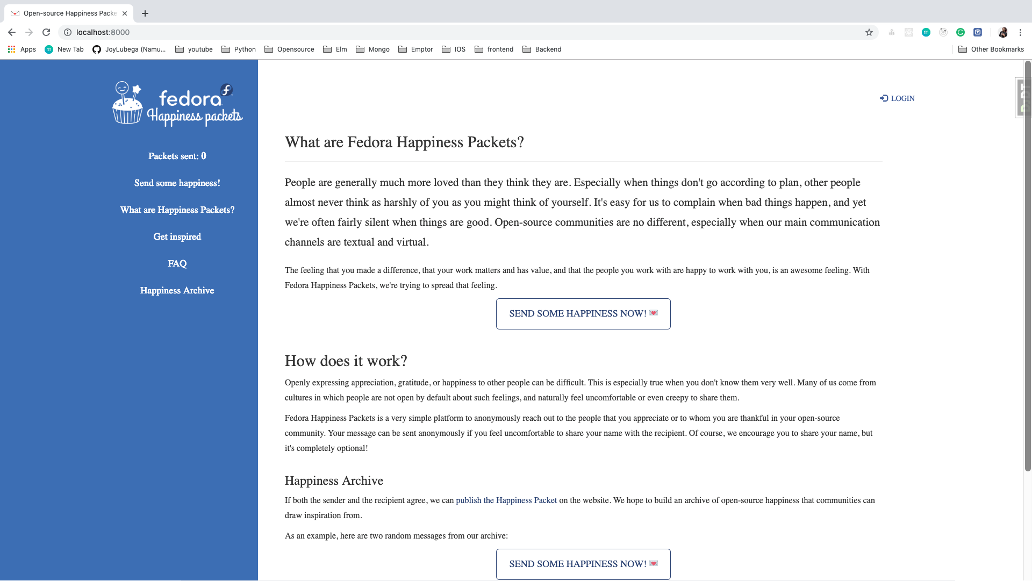This screenshot has height=581, width=1032.
Task: Open the New Tab bookmark
Action: (x=64, y=49)
